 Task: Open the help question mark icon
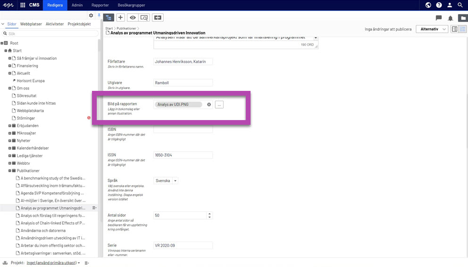point(439,5)
